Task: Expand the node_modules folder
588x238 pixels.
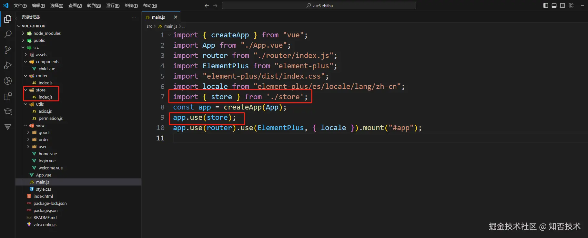Action: [x=47, y=33]
